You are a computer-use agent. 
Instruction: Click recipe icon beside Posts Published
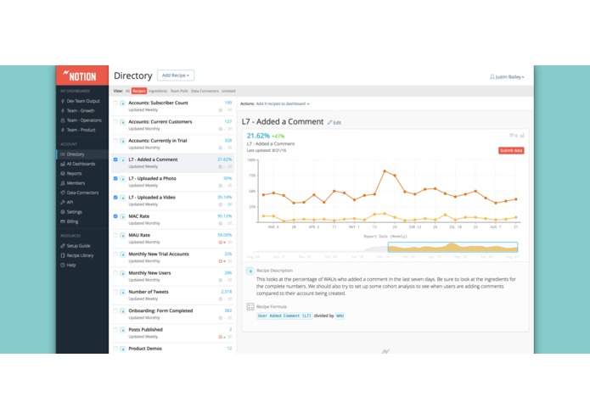(x=122, y=330)
